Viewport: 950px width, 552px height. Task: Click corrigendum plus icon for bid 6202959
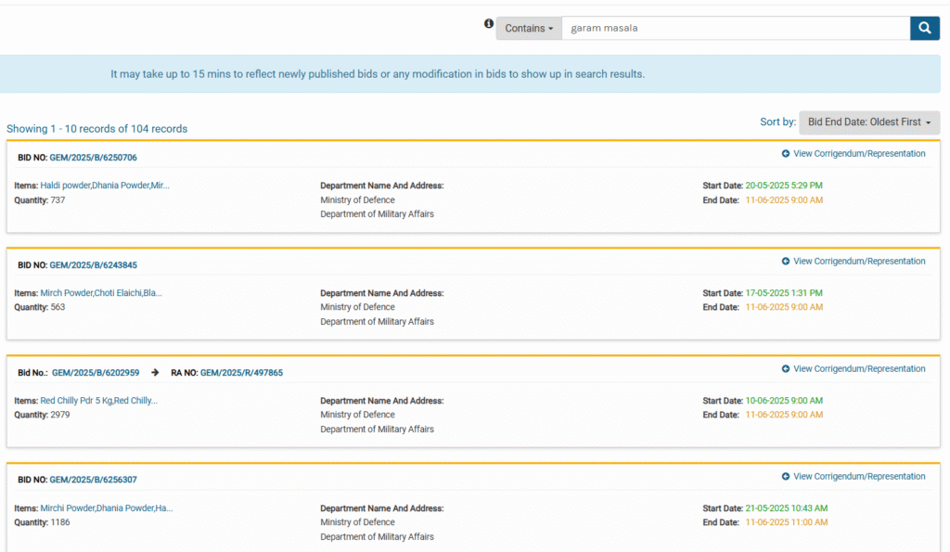785,369
